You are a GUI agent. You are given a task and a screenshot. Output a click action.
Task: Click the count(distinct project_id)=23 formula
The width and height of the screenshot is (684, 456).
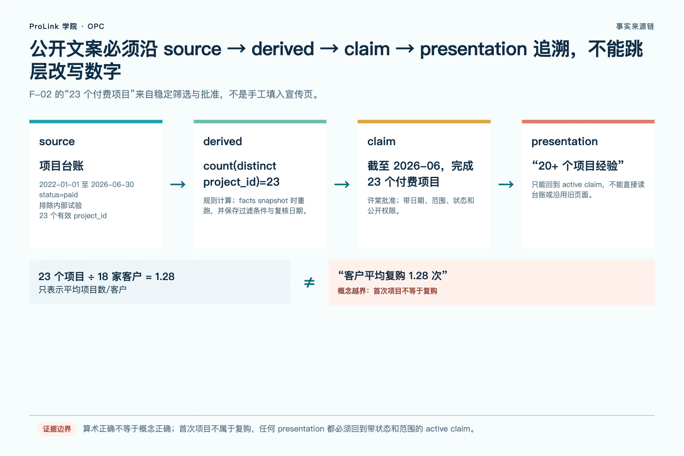[x=241, y=174]
